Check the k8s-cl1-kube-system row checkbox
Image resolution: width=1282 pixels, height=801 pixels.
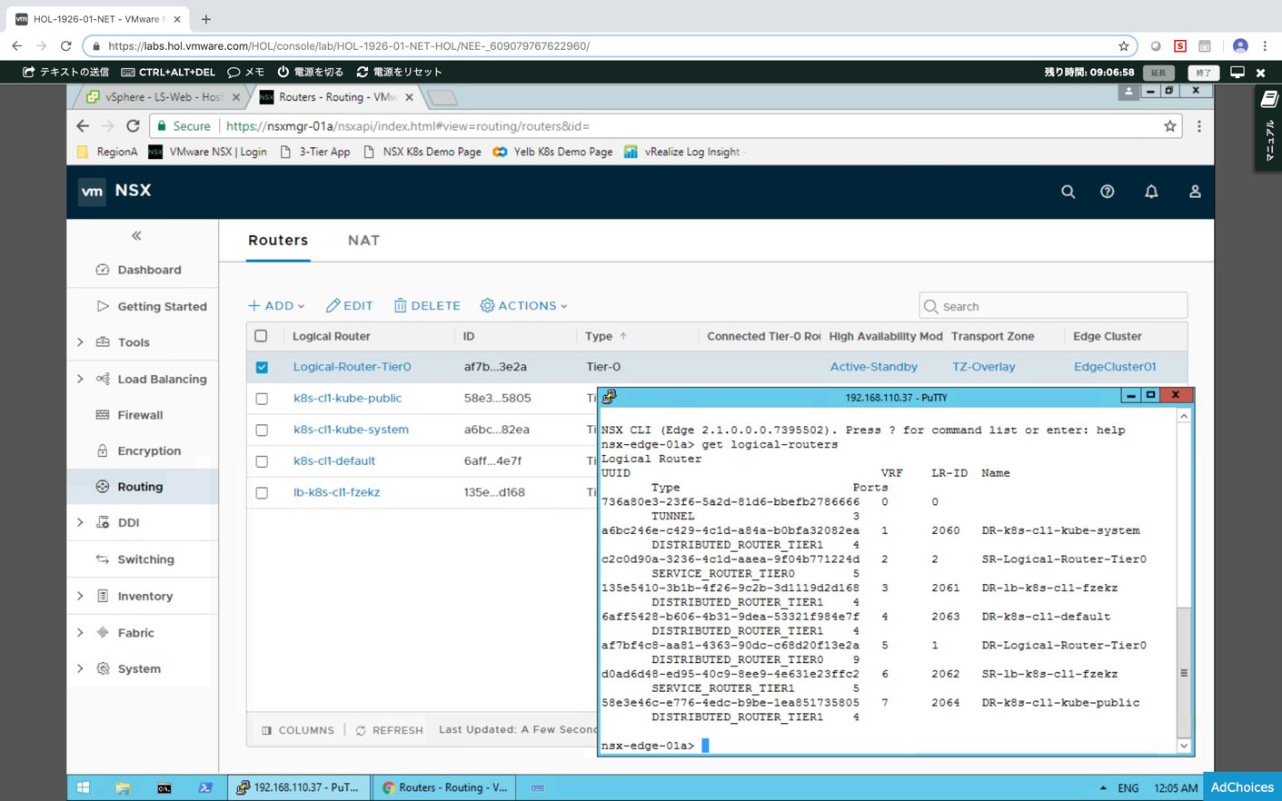click(x=262, y=430)
